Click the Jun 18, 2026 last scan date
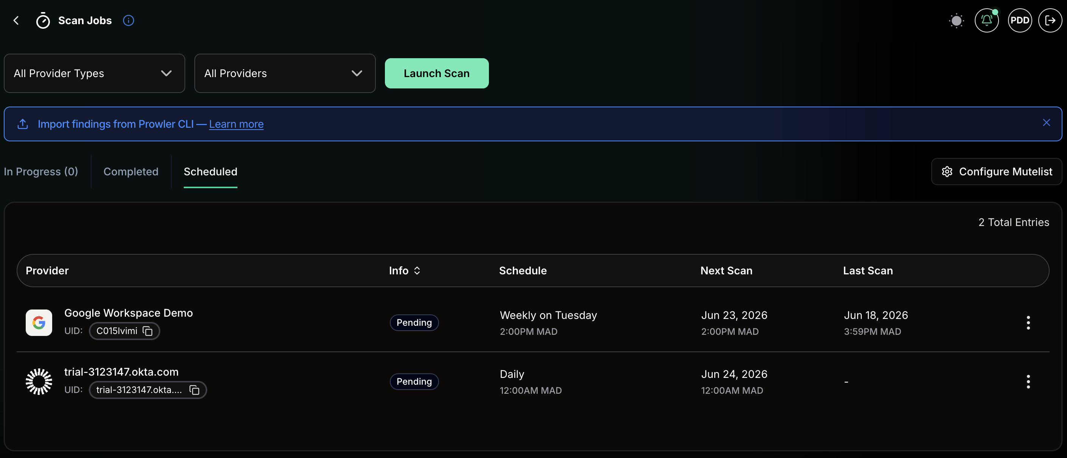Viewport: 1067px width, 458px height. coord(876,315)
